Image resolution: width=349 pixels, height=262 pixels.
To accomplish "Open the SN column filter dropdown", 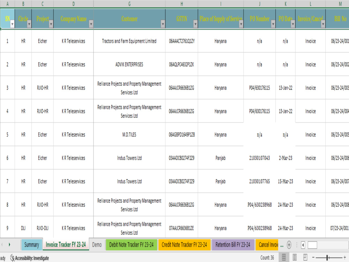I will click(x=12, y=24).
